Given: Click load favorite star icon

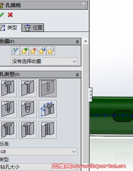Looking at the screenshot, I should pyautogui.click(x=51, y=51).
